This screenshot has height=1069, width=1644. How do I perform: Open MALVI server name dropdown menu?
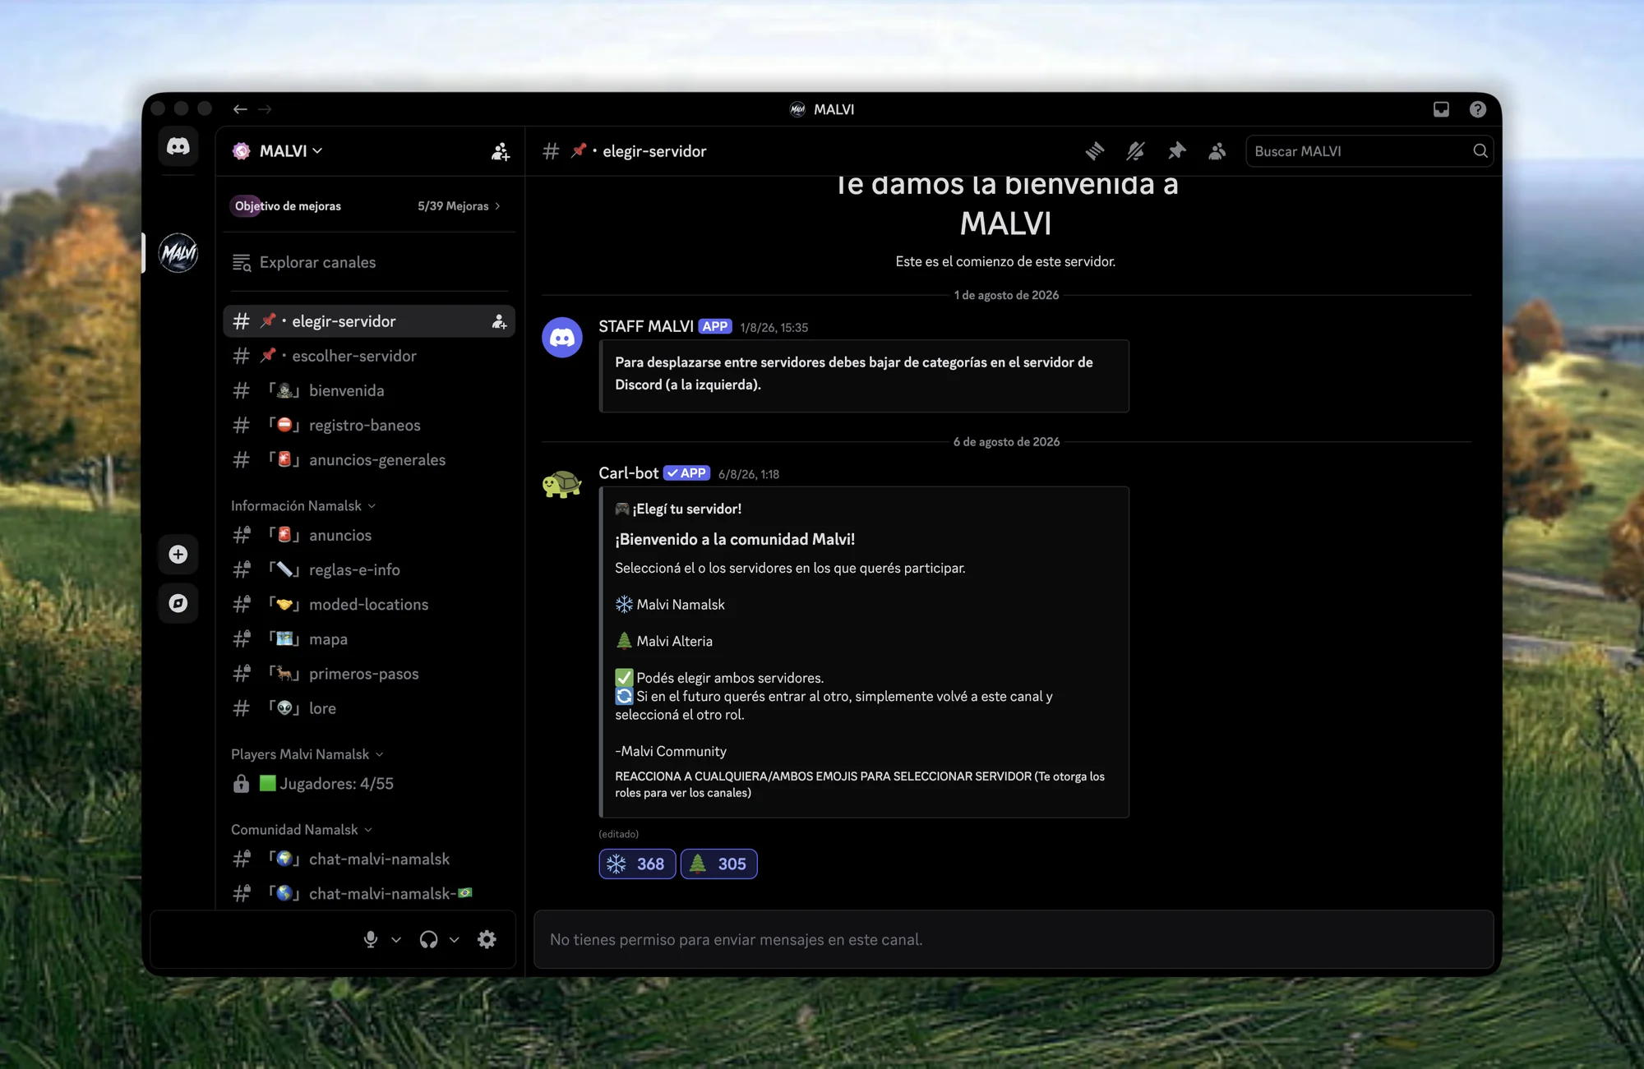click(291, 151)
